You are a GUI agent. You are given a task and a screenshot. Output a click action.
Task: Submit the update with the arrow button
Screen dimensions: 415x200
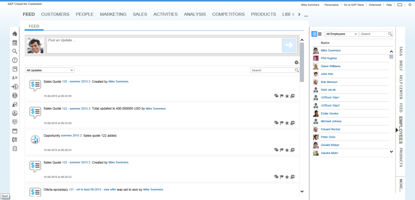(289, 45)
